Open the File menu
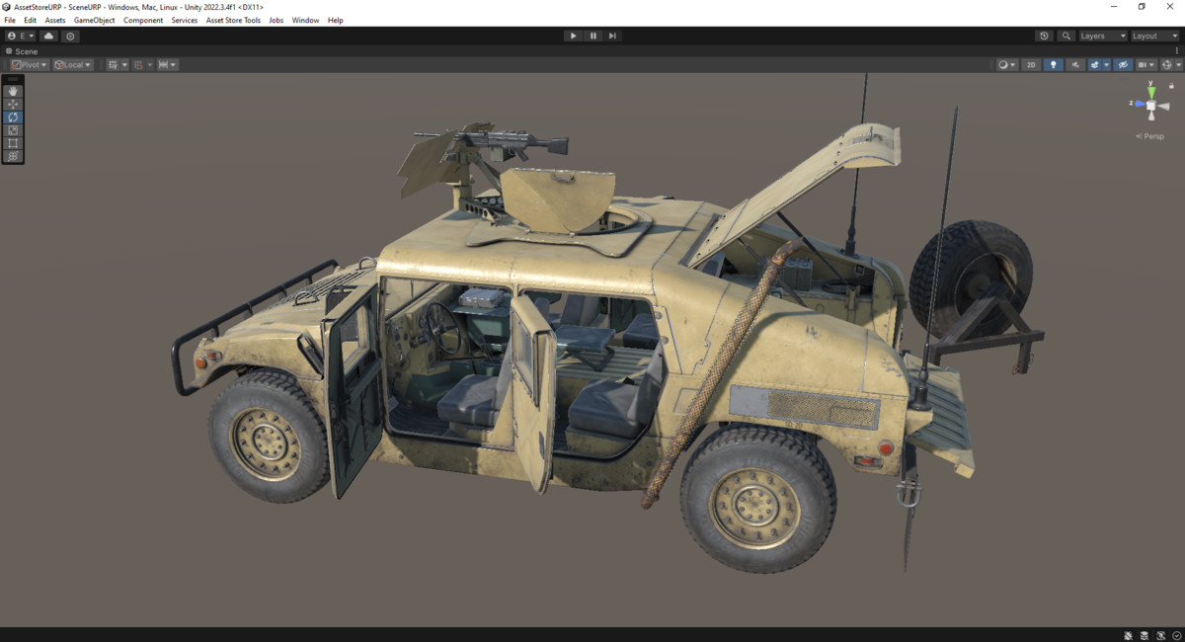Viewport: 1185px width, 642px height. [x=10, y=20]
